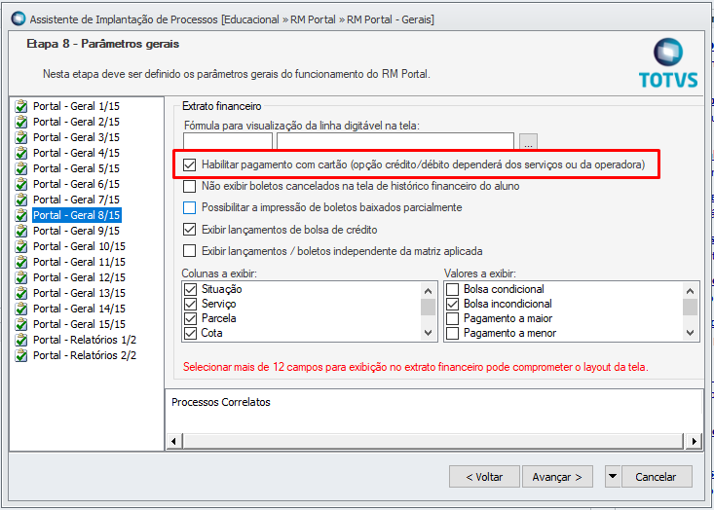
Task: Click the checkmark icon beside Portal - Geral 3/15
Action: 21,137
